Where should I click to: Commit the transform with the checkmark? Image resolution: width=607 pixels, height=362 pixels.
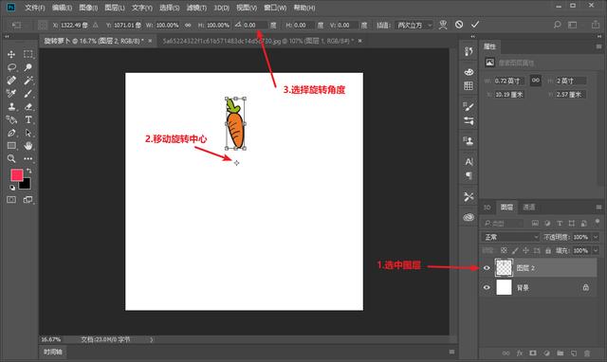tap(475, 25)
